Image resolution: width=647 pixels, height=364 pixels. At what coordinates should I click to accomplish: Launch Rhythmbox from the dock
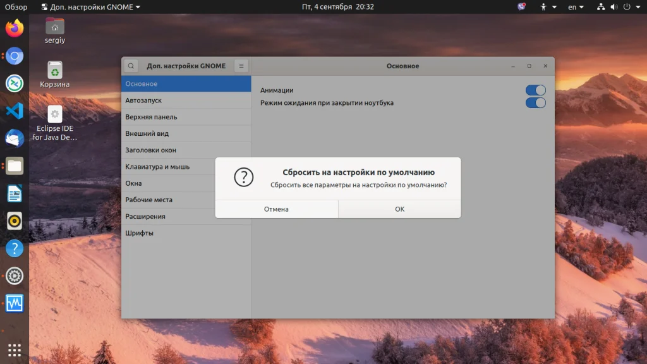15,221
